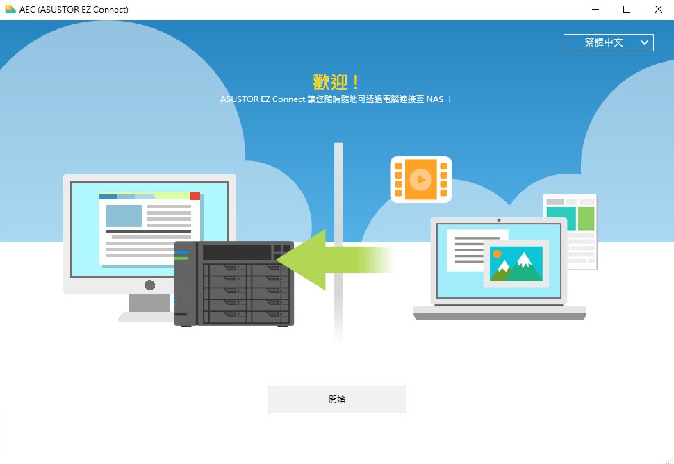674x464 pixels.
Task: Click the AEC (ASUSTOR EZ Connect) window title
Action: [74, 10]
